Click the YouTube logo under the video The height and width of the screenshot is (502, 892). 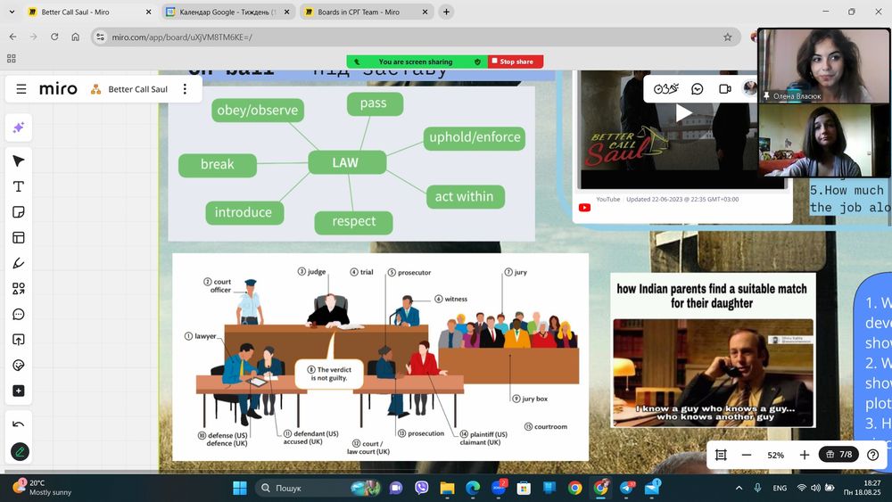[584, 208]
